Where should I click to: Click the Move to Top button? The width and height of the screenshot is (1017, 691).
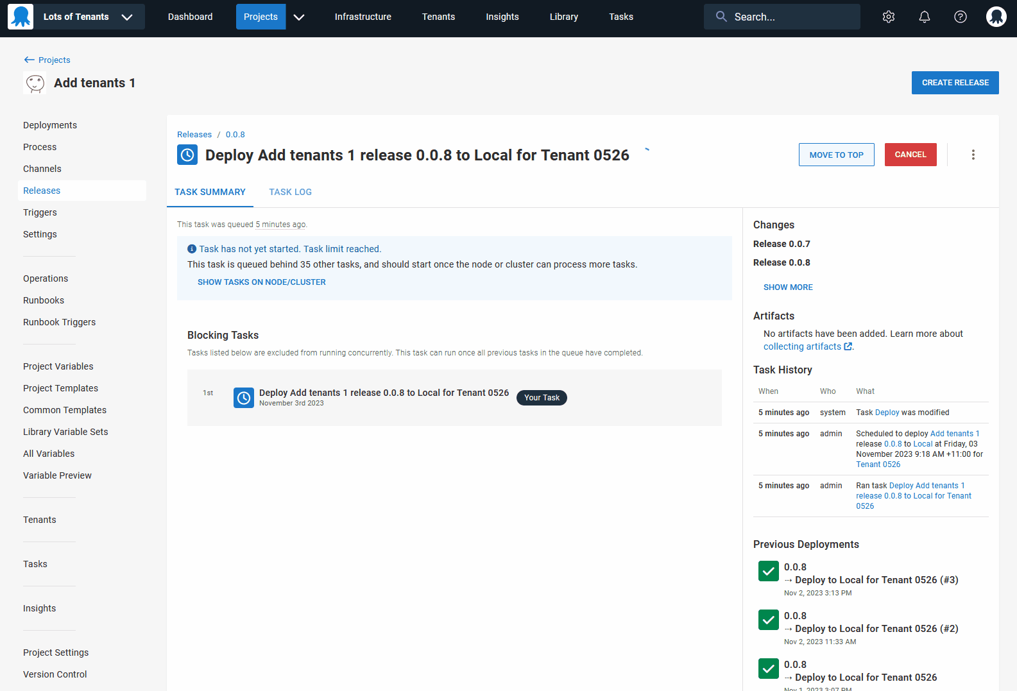click(x=836, y=155)
